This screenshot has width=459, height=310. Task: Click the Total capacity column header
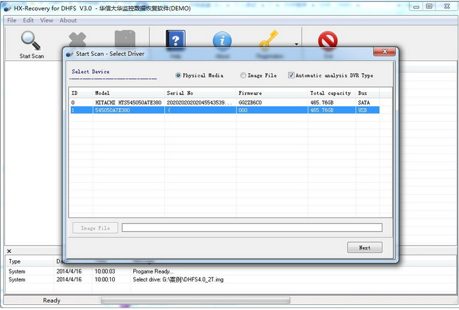coord(331,93)
